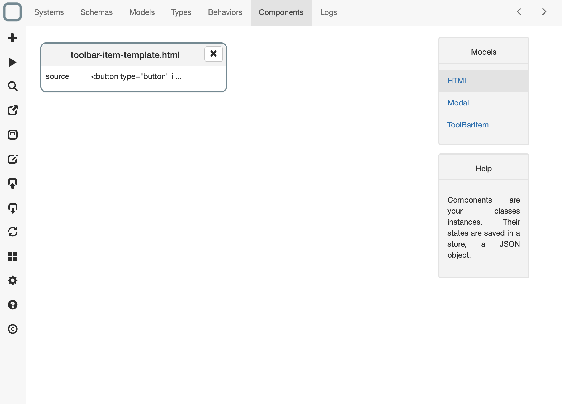Click the import upload arrow icon
The width and height of the screenshot is (562, 404).
12,183
